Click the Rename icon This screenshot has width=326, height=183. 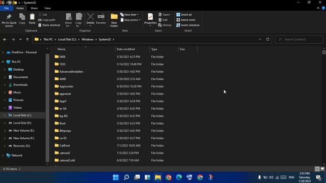(x=101, y=17)
